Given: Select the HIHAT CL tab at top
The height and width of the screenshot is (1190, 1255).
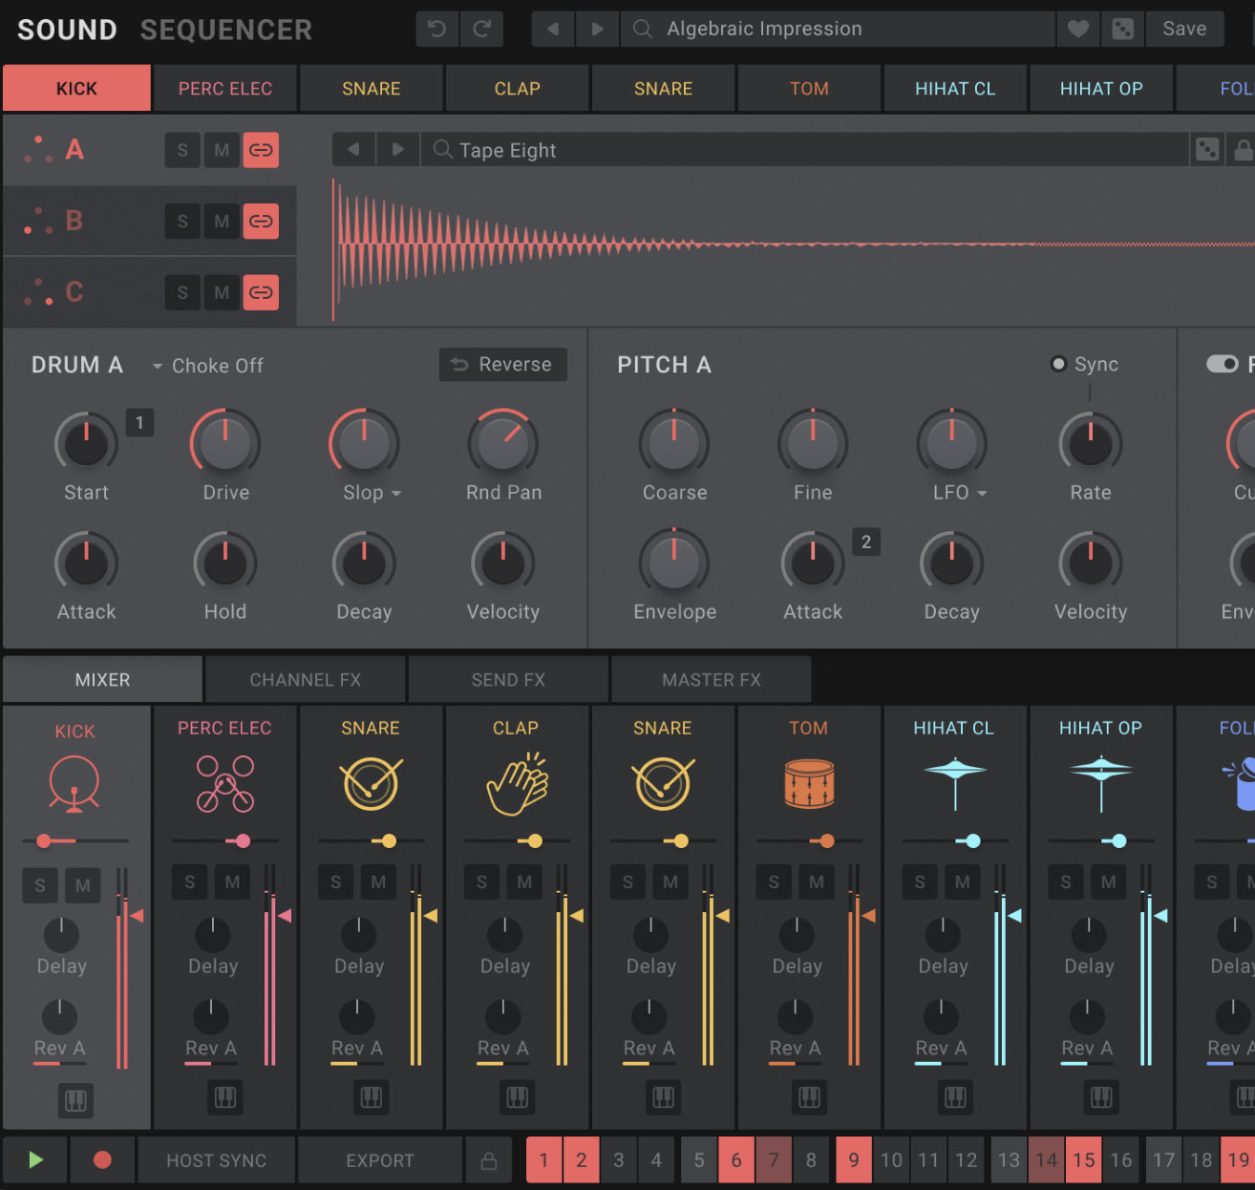Looking at the screenshot, I should click(955, 89).
